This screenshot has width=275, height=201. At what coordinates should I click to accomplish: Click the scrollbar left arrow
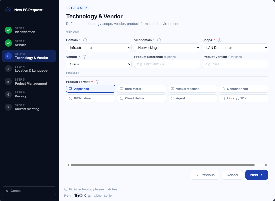[x=68, y=165]
